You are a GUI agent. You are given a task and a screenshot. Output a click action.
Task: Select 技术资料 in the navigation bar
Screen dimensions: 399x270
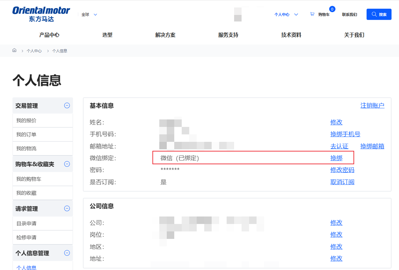[290, 35]
